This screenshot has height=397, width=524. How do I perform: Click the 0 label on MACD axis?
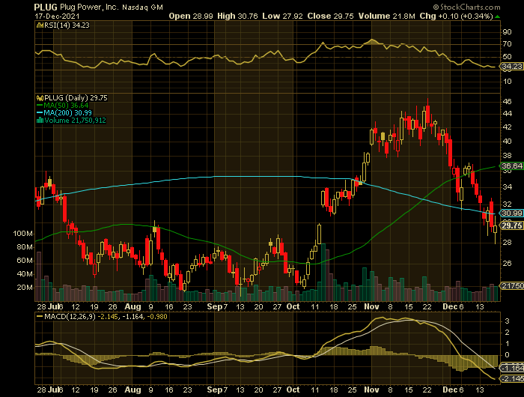(507, 355)
